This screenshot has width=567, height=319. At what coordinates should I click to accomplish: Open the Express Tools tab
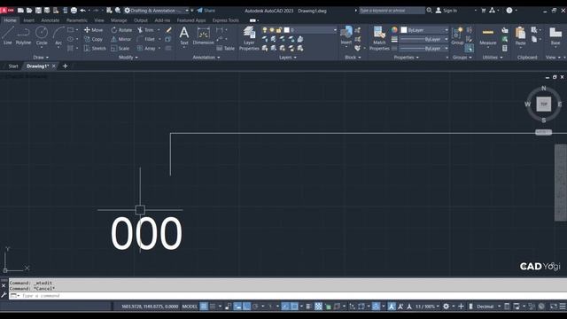(225, 20)
